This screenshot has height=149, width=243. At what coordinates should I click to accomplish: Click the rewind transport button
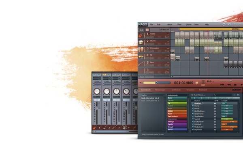(x=229, y=85)
